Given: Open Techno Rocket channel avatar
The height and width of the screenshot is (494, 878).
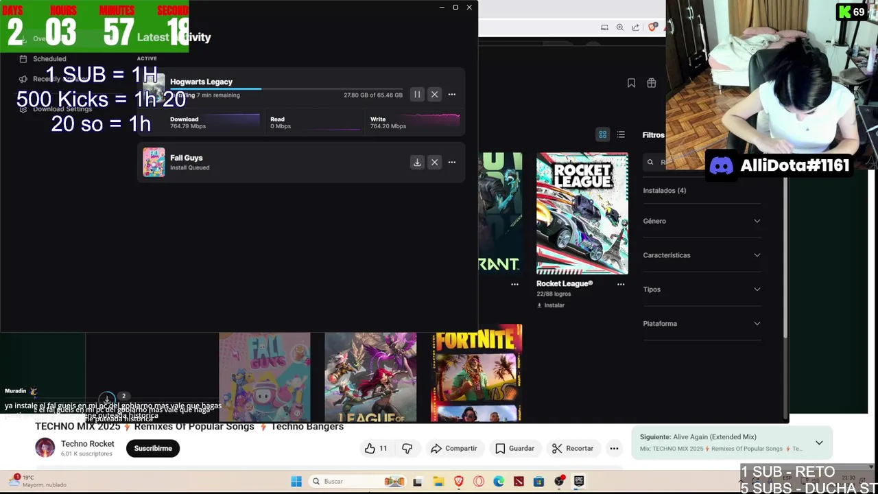Looking at the screenshot, I should 45,448.
